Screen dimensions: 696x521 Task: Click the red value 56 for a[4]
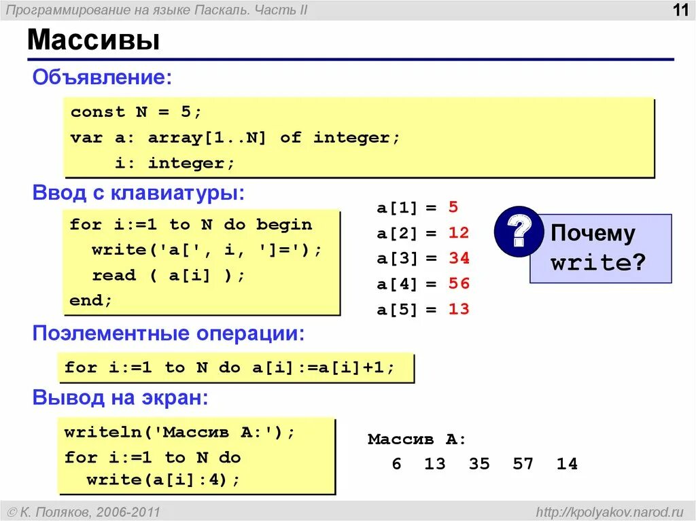click(x=459, y=283)
